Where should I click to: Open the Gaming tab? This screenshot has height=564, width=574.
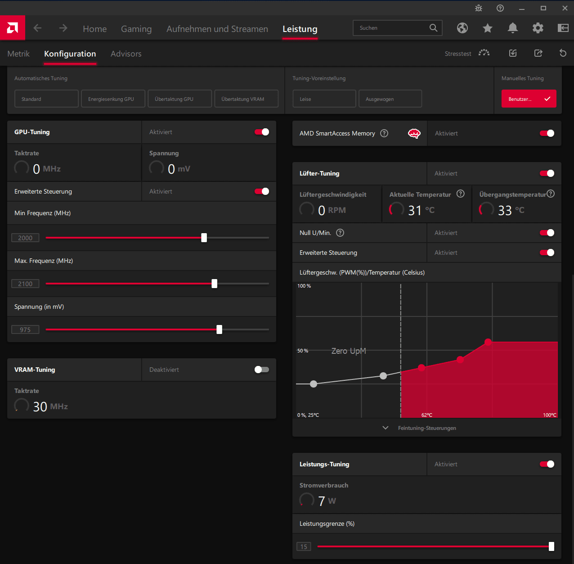pos(136,29)
